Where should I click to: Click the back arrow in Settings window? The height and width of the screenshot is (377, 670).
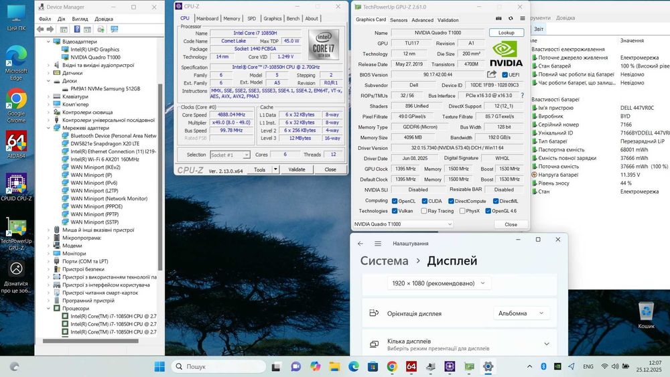click(x=360, y=243)
